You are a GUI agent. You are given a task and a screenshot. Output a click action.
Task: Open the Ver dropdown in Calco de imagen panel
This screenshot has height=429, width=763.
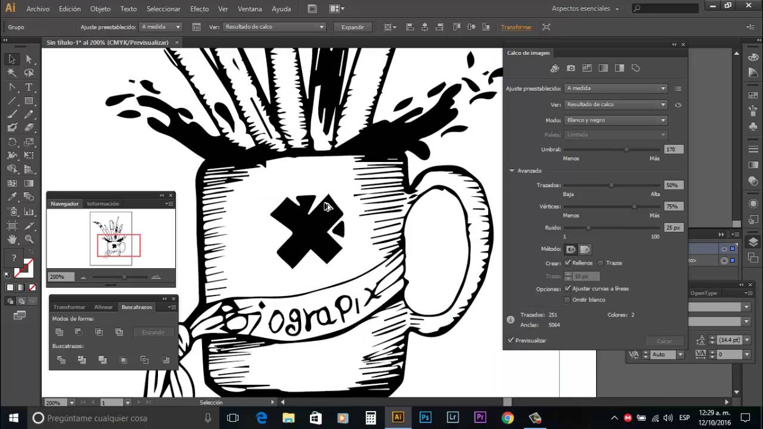pos(616,104)
